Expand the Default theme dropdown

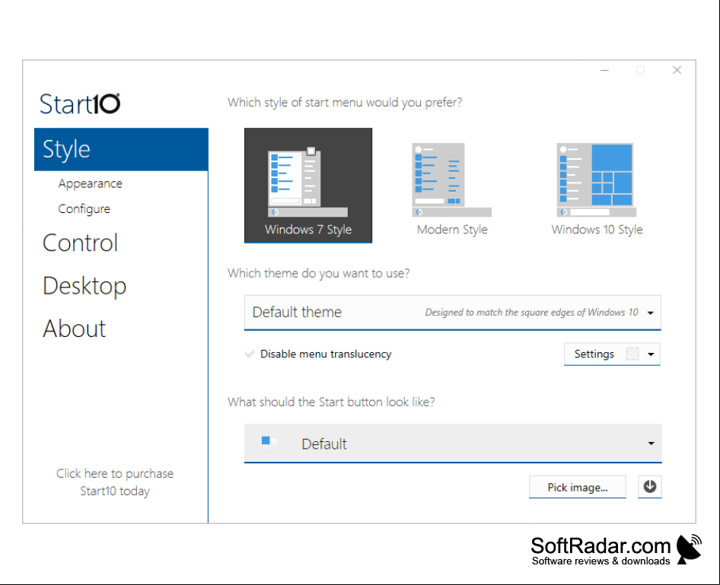pos(452,313)
